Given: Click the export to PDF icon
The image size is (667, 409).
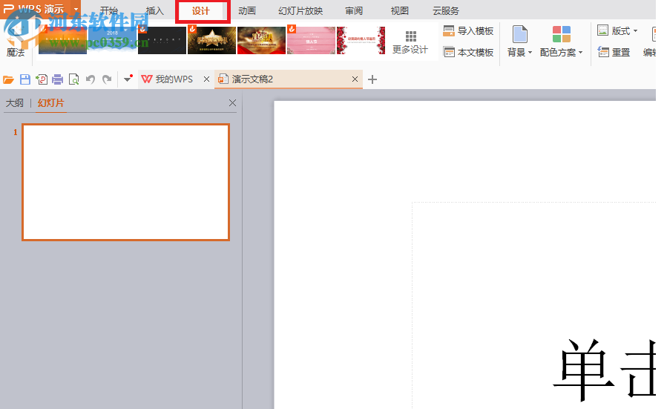Looking at the screenshot, I should click(42, 79).
